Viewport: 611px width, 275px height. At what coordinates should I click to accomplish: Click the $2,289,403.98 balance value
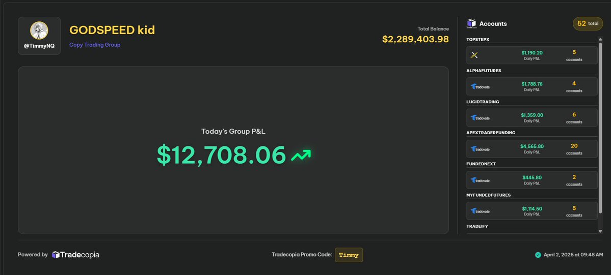click(415, 39)
